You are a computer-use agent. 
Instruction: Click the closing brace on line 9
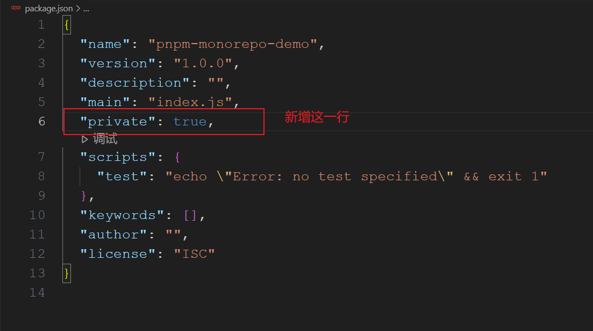[82, 195]
